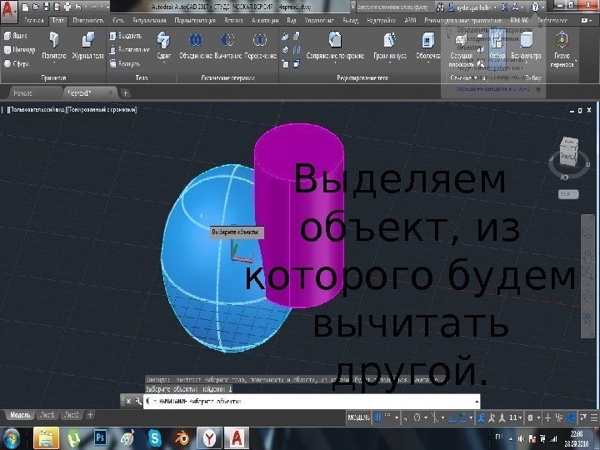The height and width of the screenshot is (450, 600).
Task: Click the Open file icon in quick access toolbar
Action: (36, 7)
